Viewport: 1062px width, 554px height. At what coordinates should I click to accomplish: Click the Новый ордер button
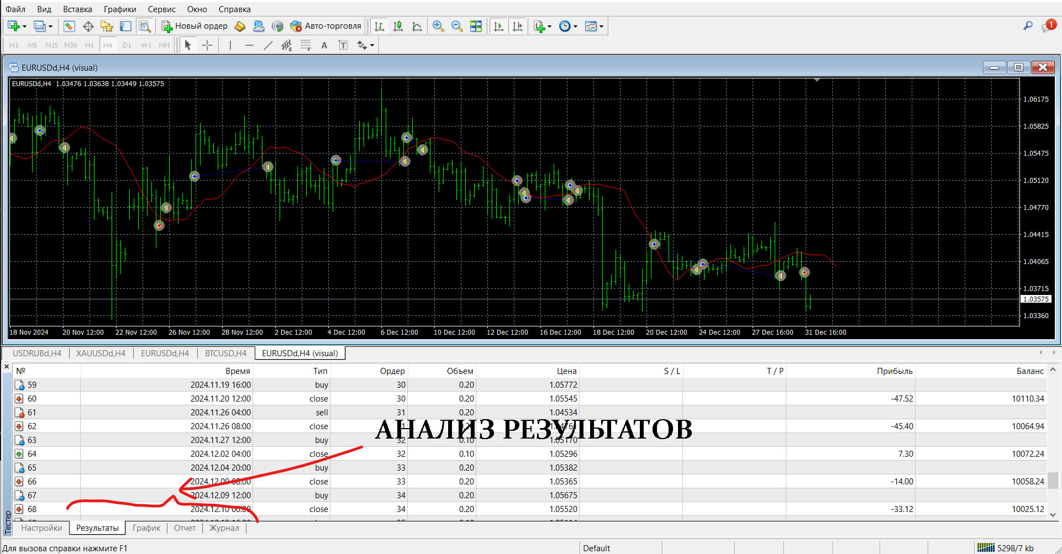point(194,26)
